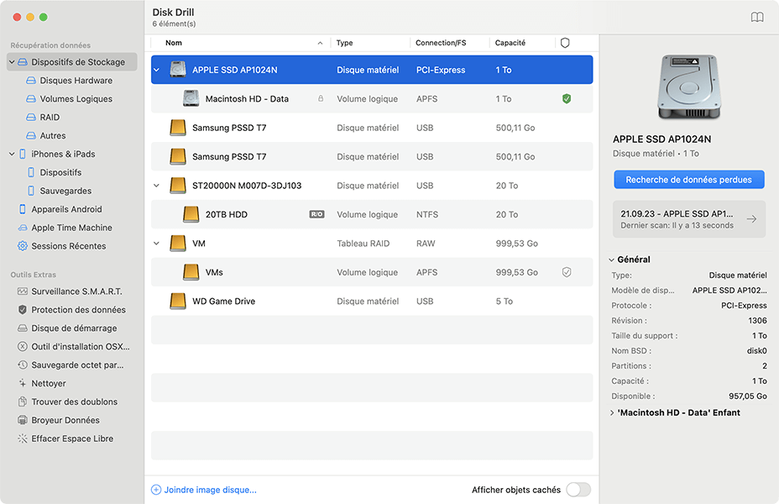Click the 20TB HDD volume icon
This screenshot has height=504, width=779.
click(x=191, y=214)
